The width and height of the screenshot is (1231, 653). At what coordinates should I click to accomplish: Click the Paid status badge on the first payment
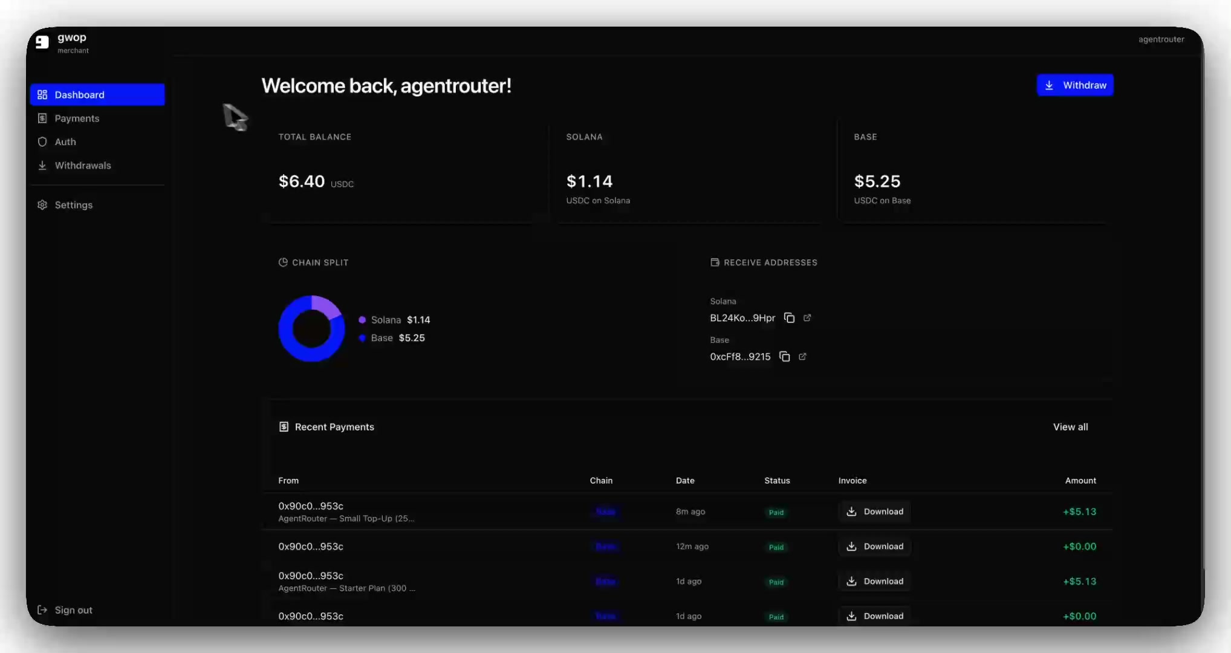pos(776,512)
